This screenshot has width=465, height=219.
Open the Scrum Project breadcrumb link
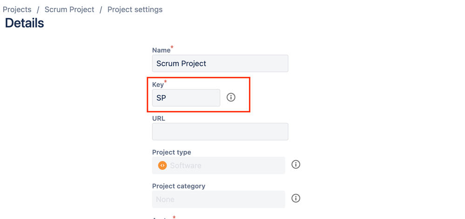(x=69, y=9)
